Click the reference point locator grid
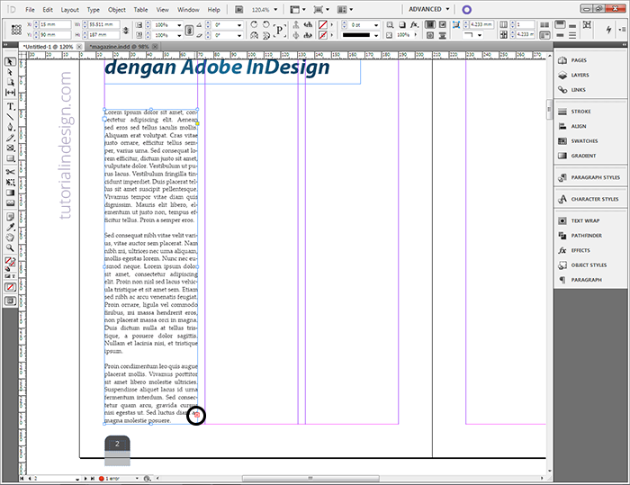The height and width of the screenshot is (485, 630). coord(16,30)
